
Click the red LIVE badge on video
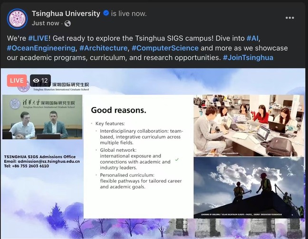pos(17,81)
